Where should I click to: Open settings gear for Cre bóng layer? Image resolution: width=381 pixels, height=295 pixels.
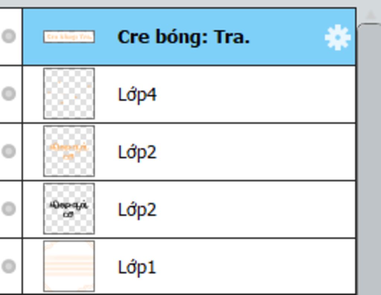click(x=338, y=37)
